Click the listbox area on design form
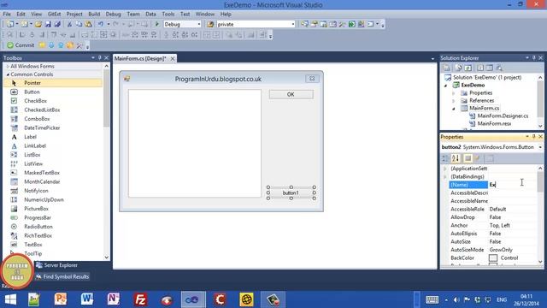This screenshot has height=308, width=547. (x=195, y=143)
